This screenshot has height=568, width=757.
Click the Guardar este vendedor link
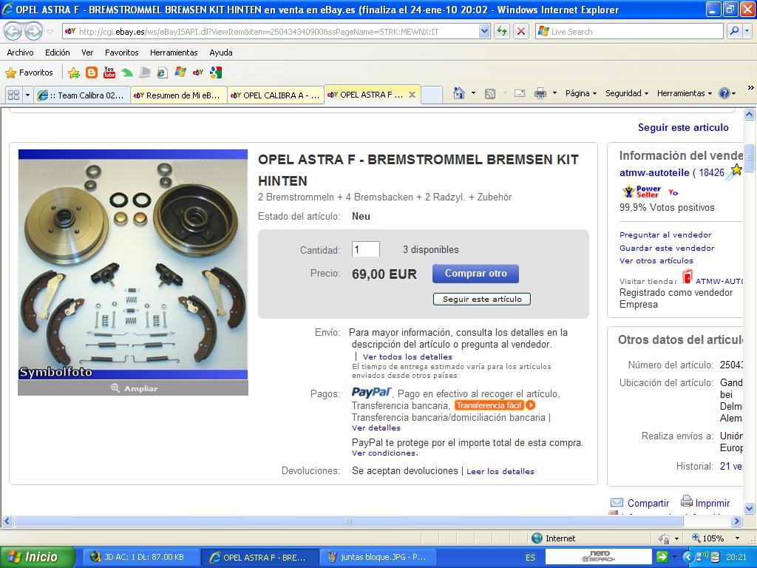pos(667,248)
